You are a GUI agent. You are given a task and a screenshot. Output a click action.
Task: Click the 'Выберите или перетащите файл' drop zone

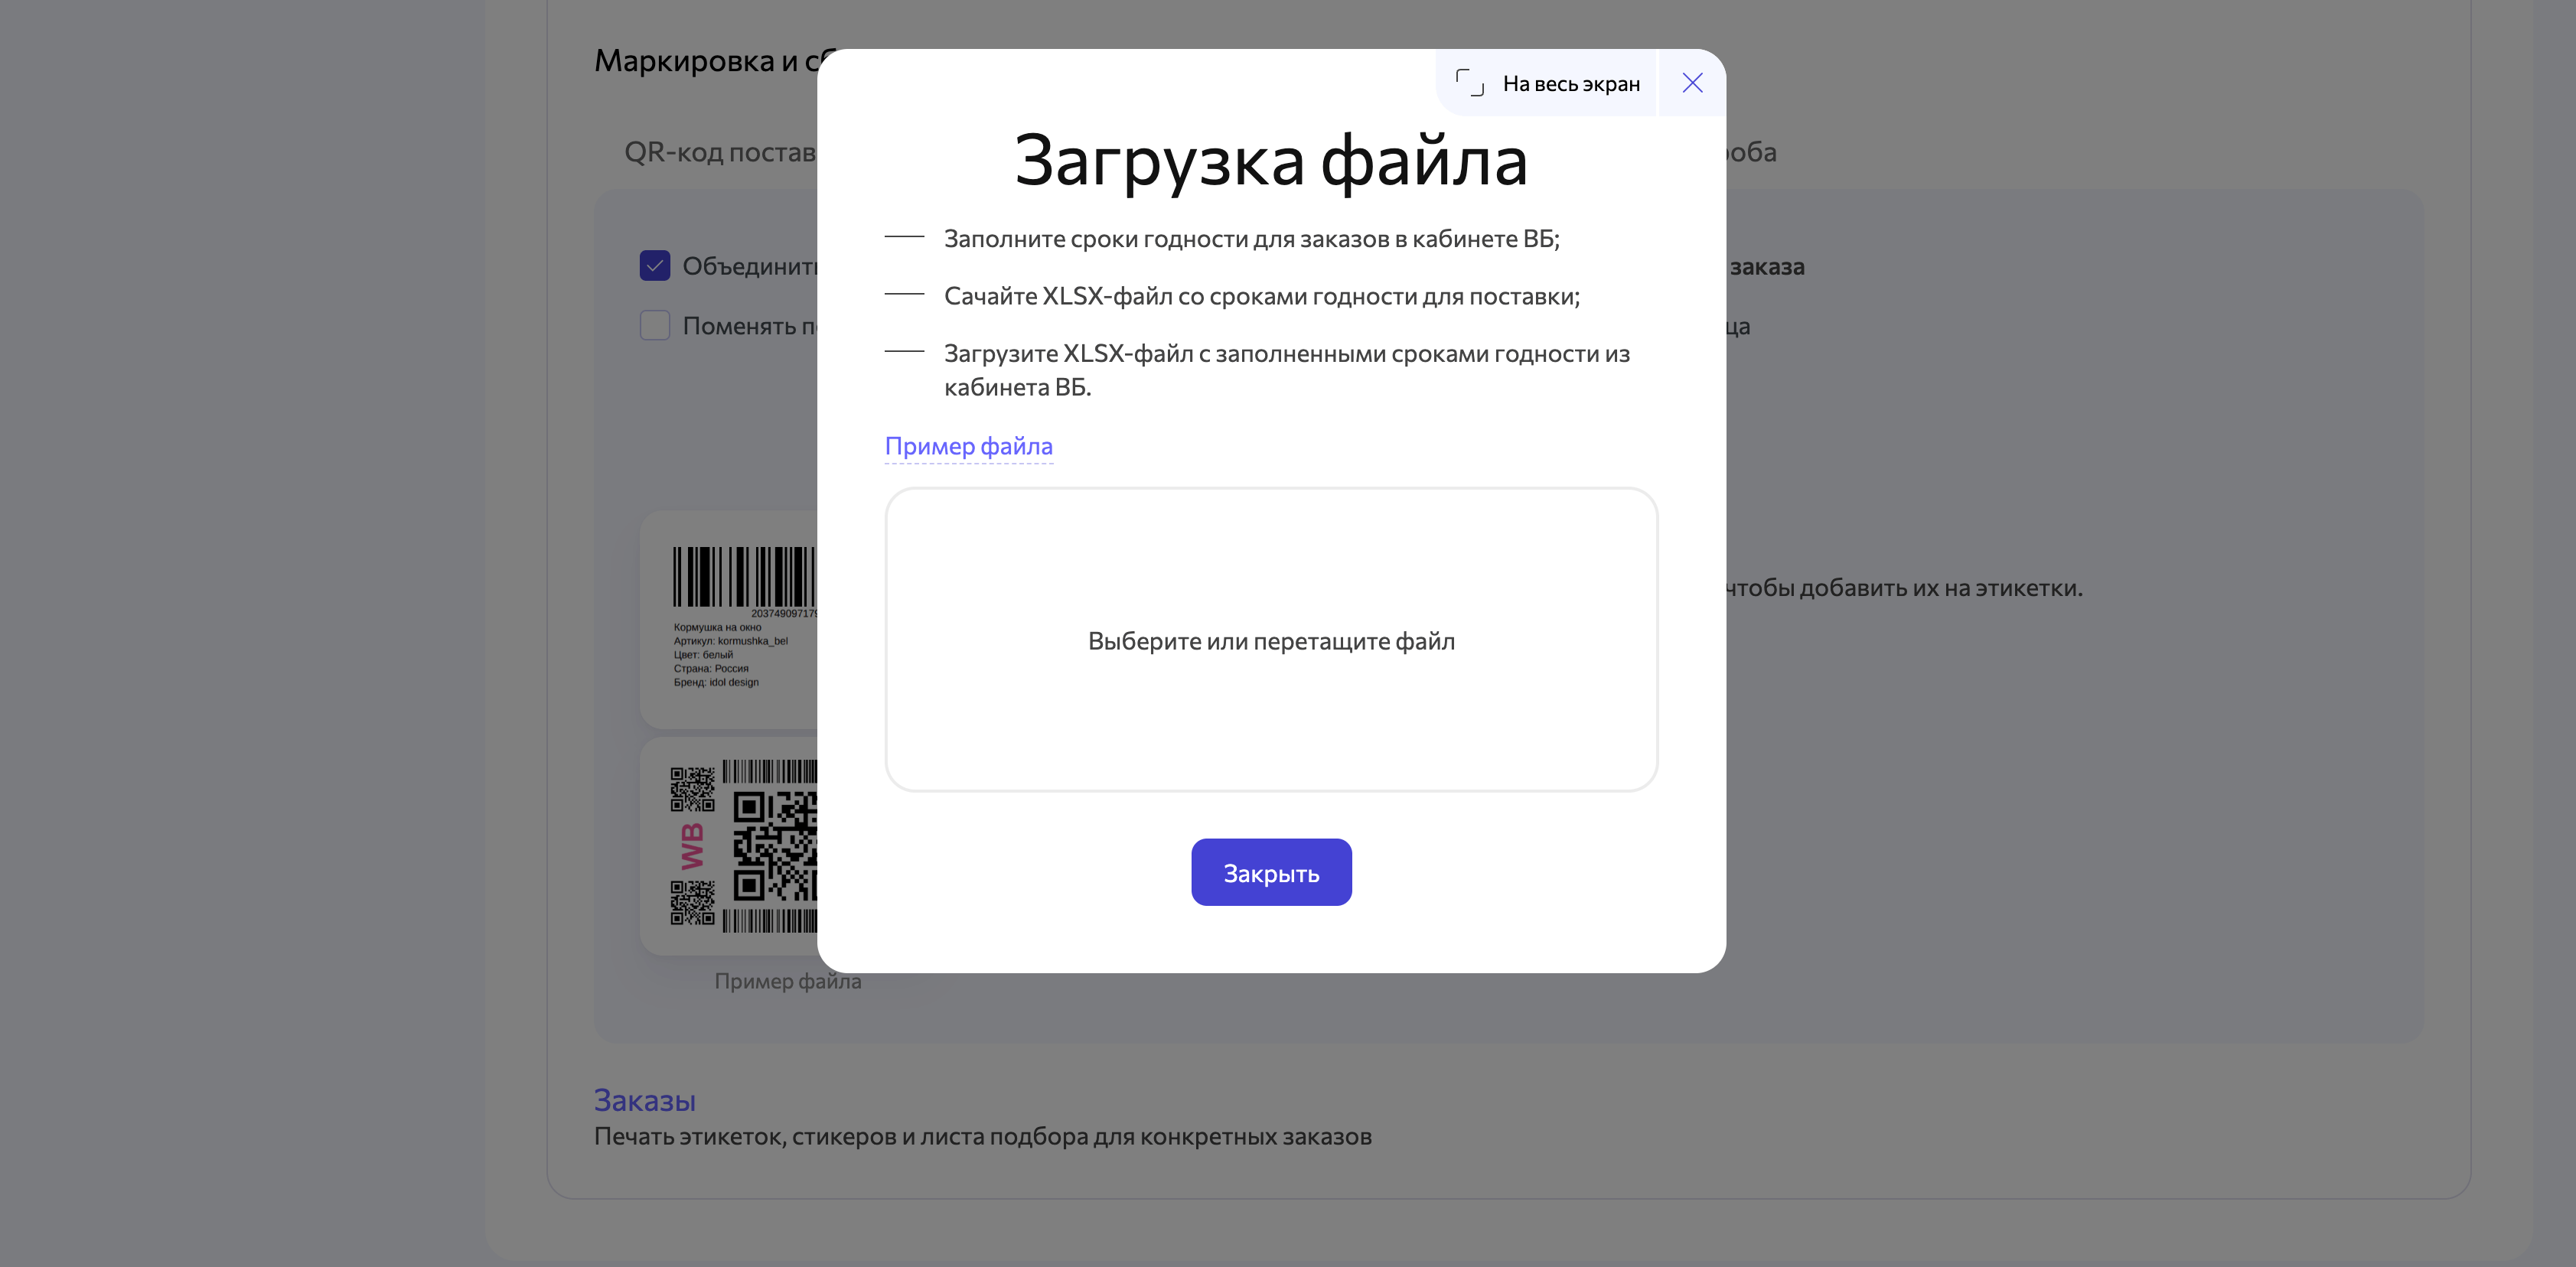(1271, 640)
